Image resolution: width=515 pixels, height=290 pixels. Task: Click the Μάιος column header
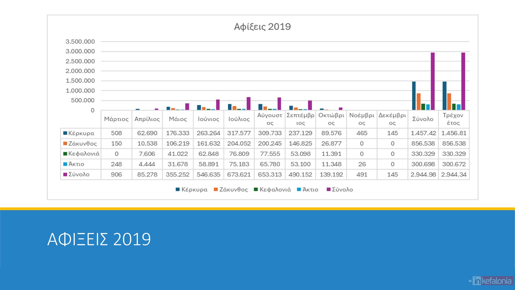point(178,119)
